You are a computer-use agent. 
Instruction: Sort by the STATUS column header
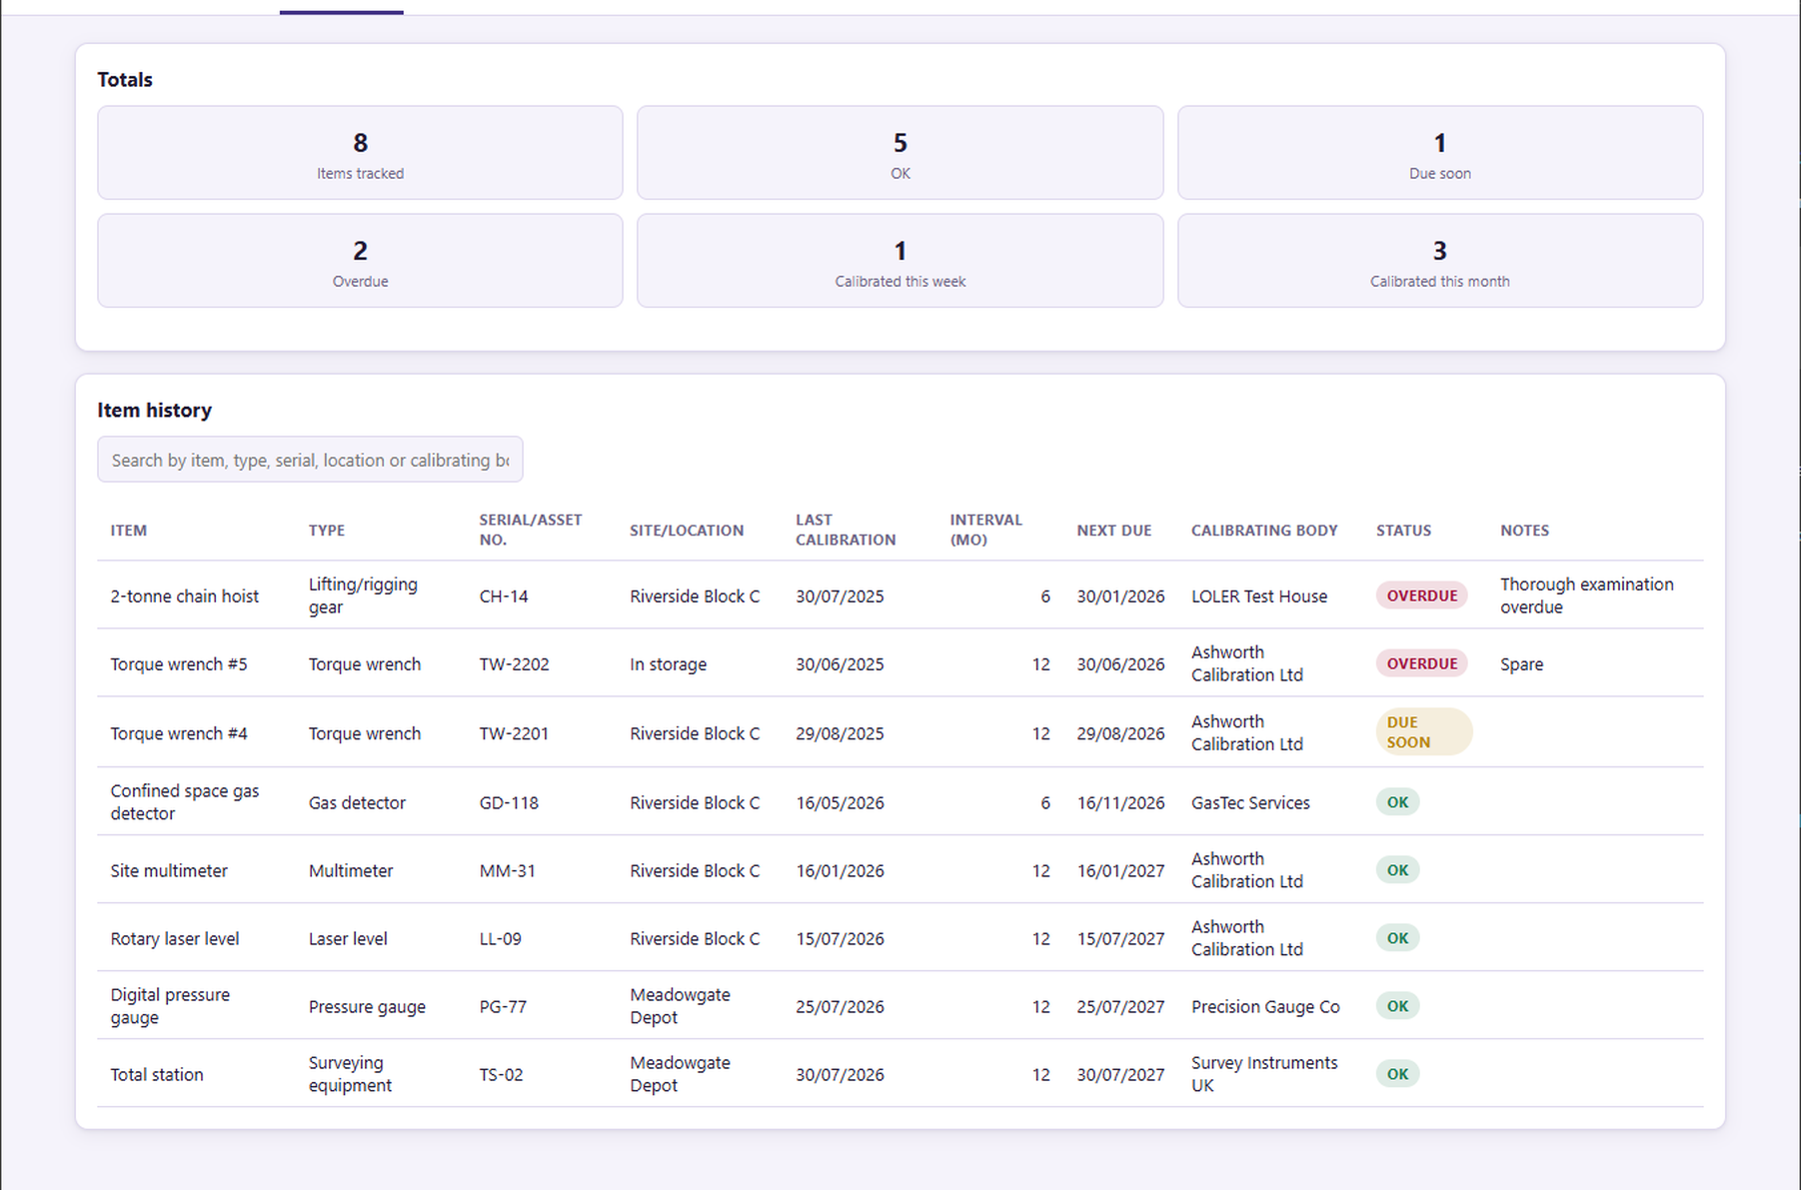pyautogui.click(x=1403, y=531)
